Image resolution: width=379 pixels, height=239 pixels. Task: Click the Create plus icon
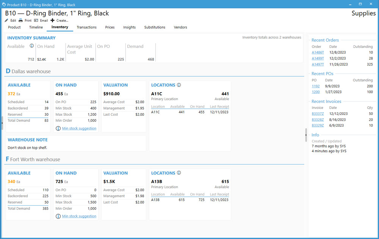point(52,20)
